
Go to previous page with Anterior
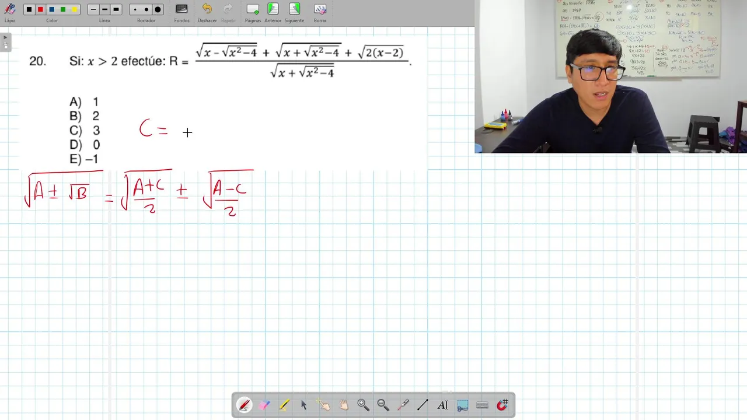[273, 9]
